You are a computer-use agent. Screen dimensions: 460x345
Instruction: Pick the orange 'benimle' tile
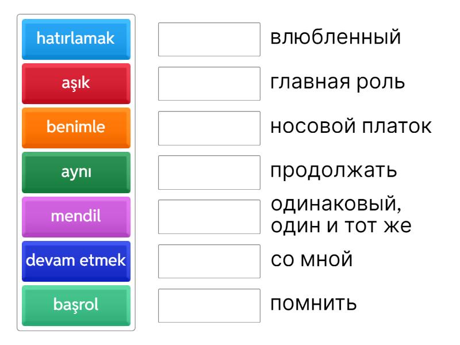[x=76, y=128]
